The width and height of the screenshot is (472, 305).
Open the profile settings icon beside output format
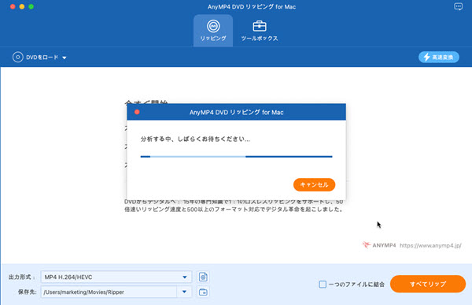click(203, 277)
